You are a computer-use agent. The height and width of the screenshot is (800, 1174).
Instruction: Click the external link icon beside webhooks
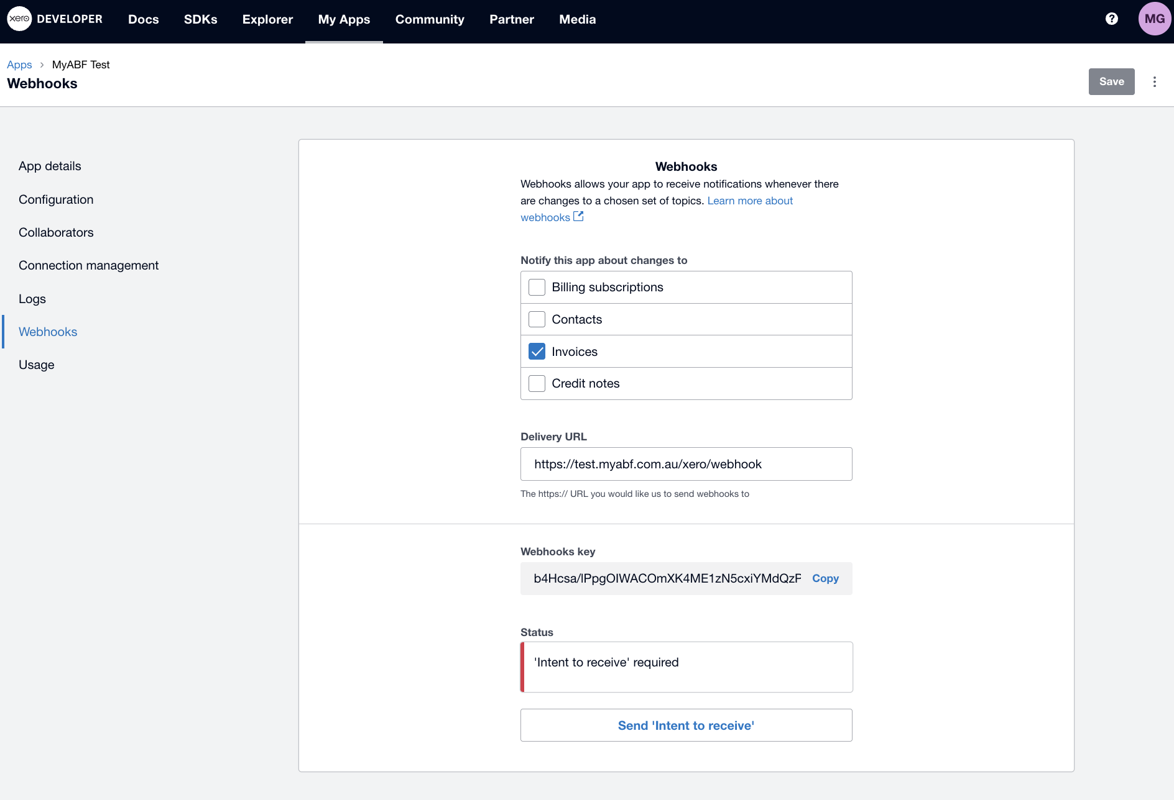578,217
